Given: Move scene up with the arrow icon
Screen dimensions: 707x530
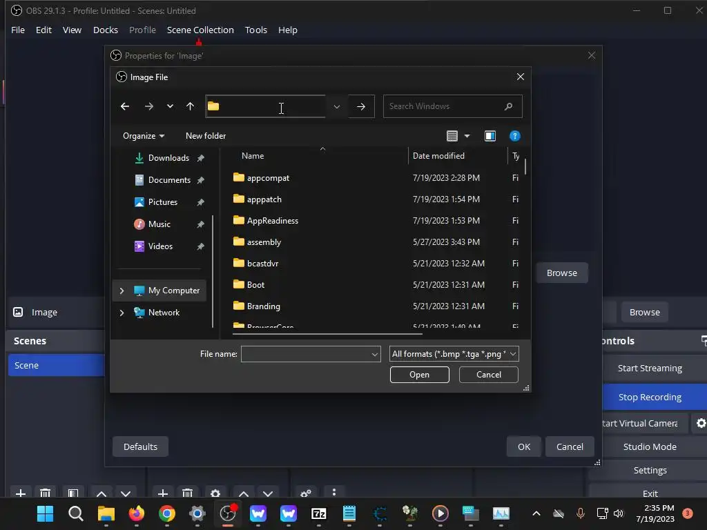Looking at the screenshot, I should [x=101, y=493].
